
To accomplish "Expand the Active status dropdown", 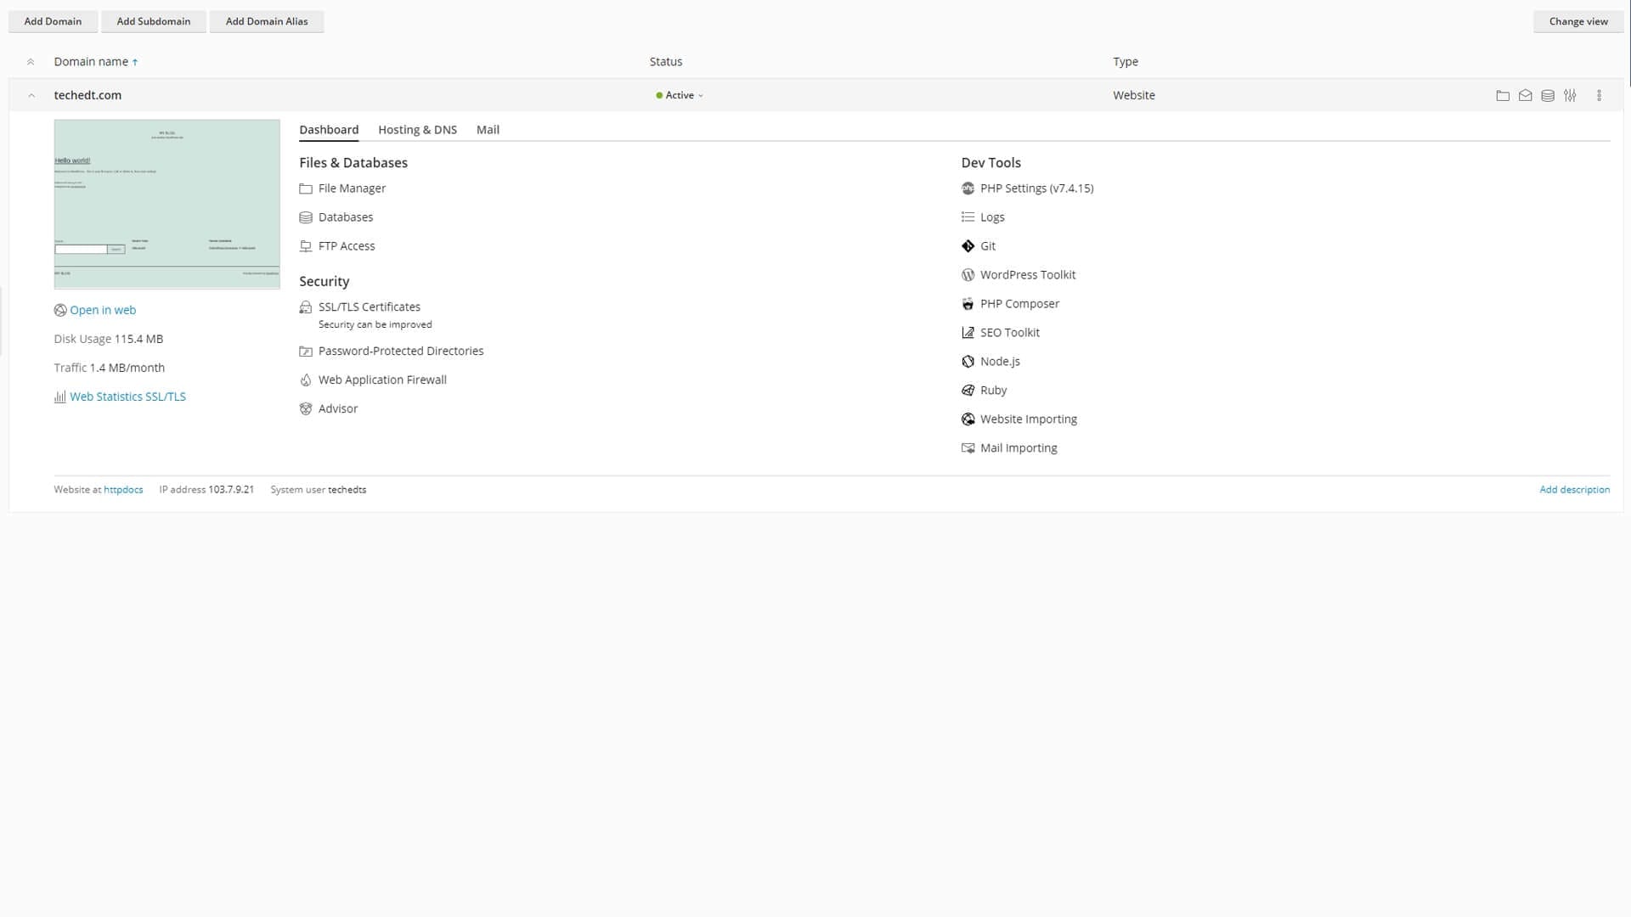I will click(680, 96).
